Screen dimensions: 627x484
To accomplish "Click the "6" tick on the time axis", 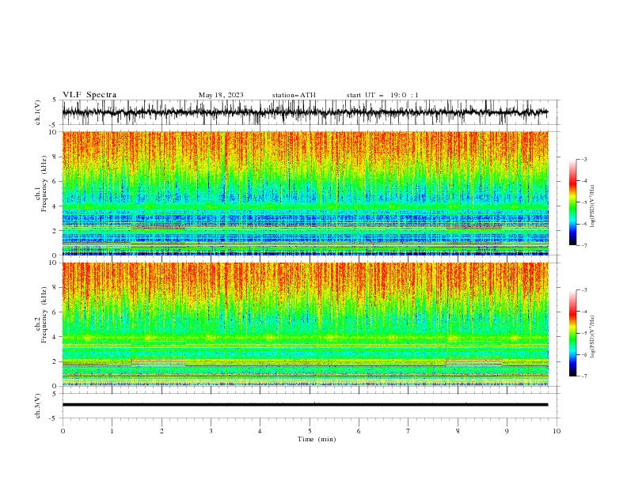I will [x=359, y=431].
